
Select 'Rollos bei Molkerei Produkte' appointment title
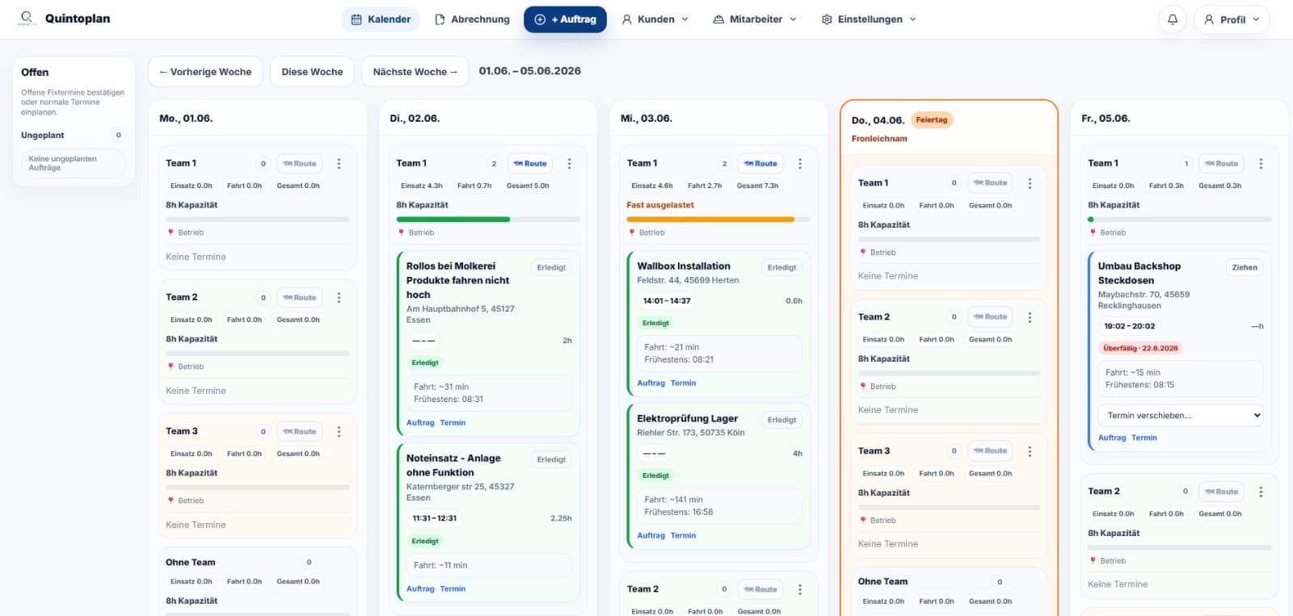pyautogui.click(x=458, y=281)
